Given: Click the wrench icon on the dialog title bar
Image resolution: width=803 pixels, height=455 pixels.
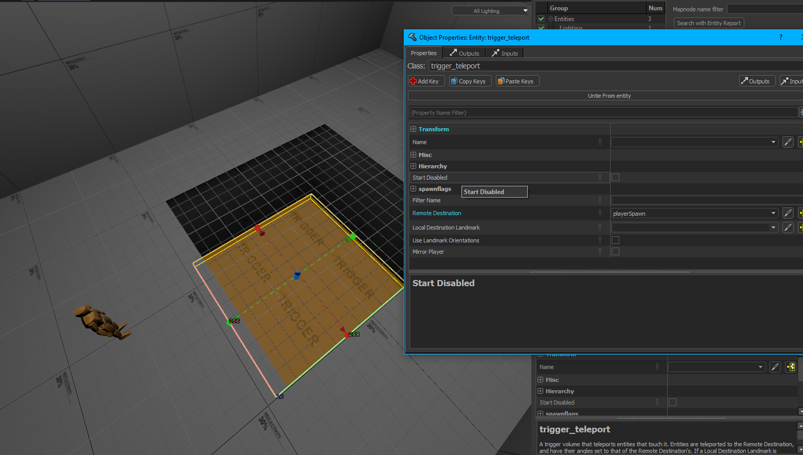Looking at the screenshot, I should click(x=412, y=37).
